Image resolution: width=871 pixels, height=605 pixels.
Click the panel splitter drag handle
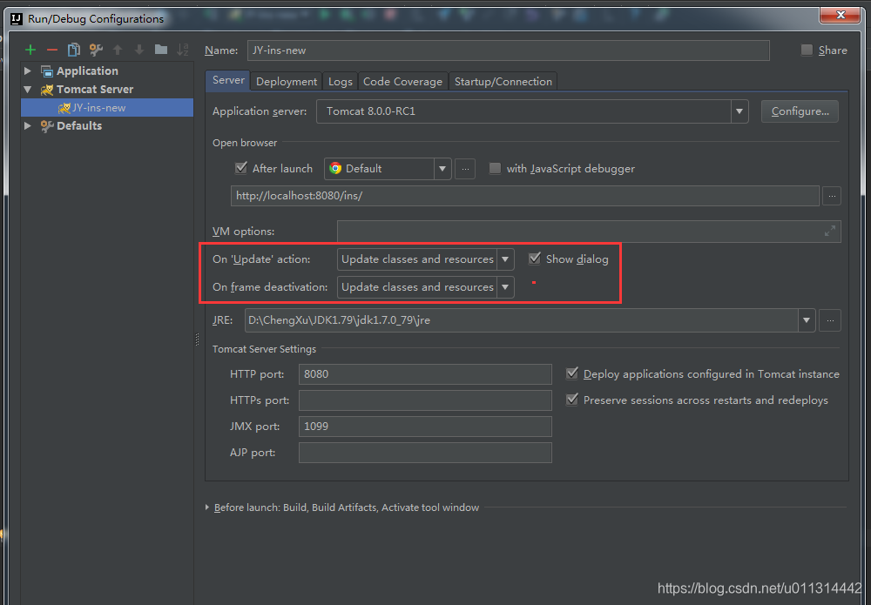click(x=197, y=339)
